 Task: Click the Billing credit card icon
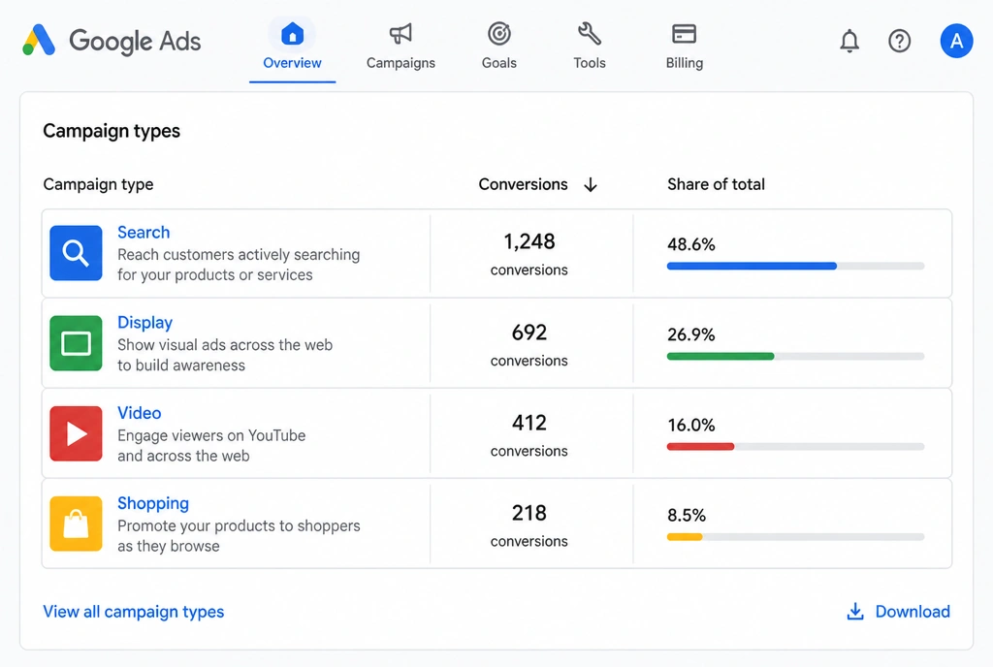tap(684, 34)
